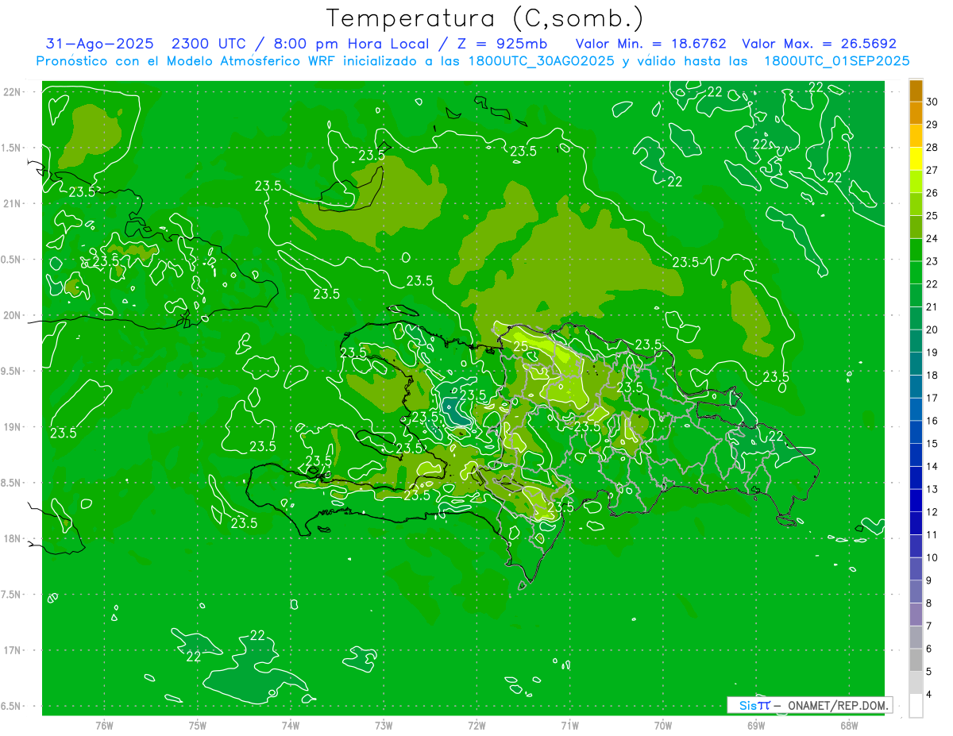953x736 pixels.
Task: Click the '72W' longitude axis label
Action: point(476,725)
